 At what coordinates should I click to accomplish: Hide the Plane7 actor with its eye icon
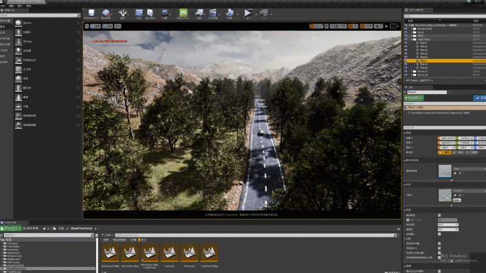point(406,61)
